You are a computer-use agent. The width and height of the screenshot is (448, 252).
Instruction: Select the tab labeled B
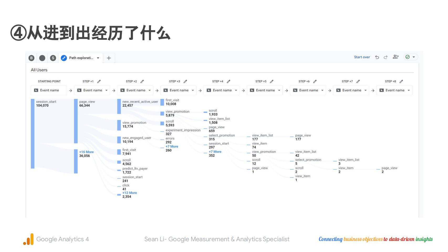(32, 58)
